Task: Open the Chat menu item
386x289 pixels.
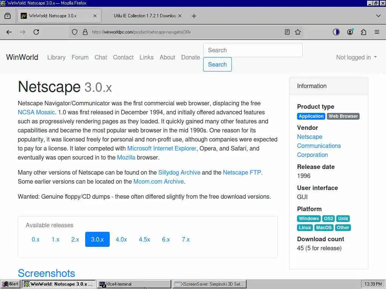Action: (101, 57)
